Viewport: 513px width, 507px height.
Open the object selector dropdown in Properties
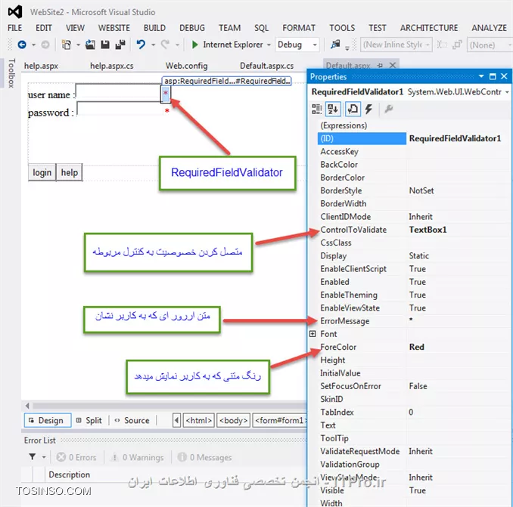(x=507, y=92)
